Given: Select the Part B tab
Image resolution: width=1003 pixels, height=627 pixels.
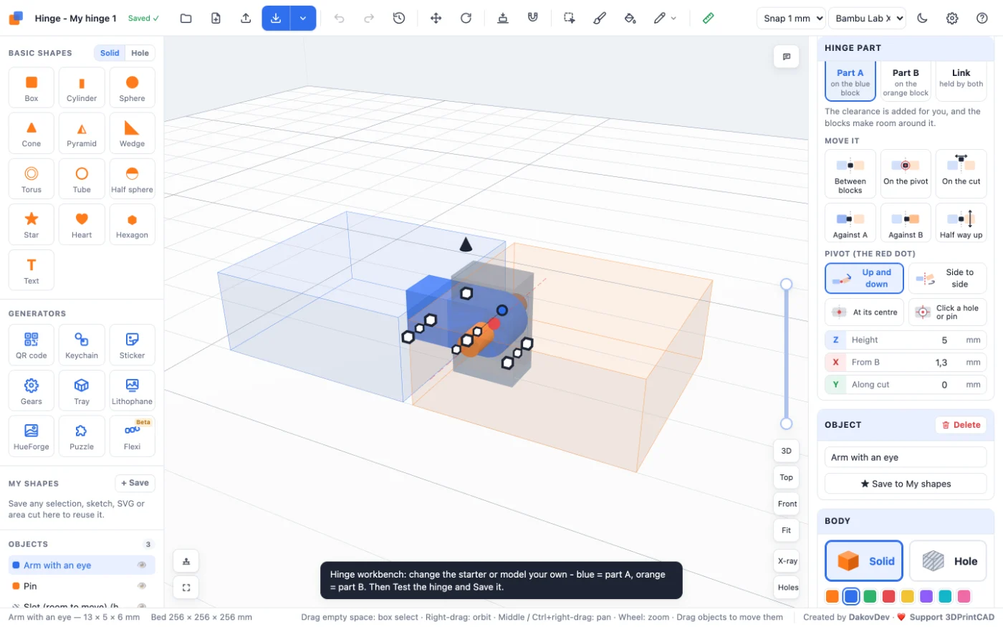Looking at the screenshot, I should click(906, 82).
